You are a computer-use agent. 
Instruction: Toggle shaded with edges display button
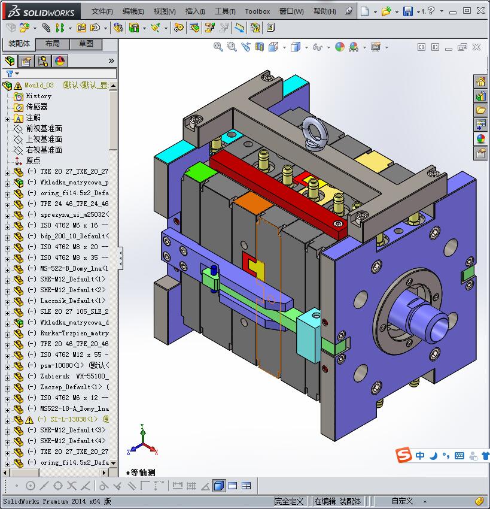pyautogui.click(x=219, y=486)
